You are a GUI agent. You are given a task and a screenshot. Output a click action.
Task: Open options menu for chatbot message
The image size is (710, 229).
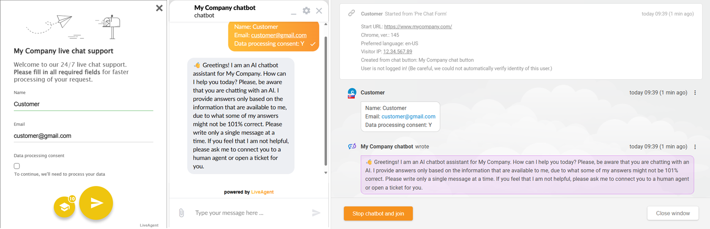695,147
